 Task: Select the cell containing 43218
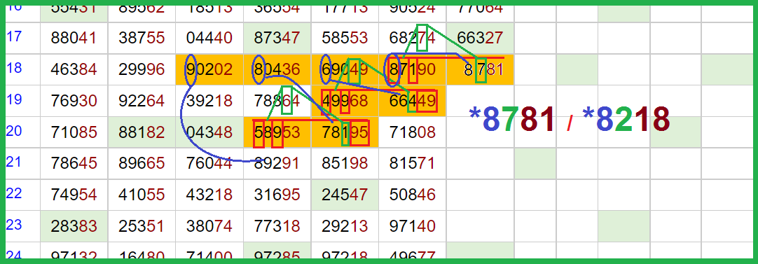click(209, 195)
